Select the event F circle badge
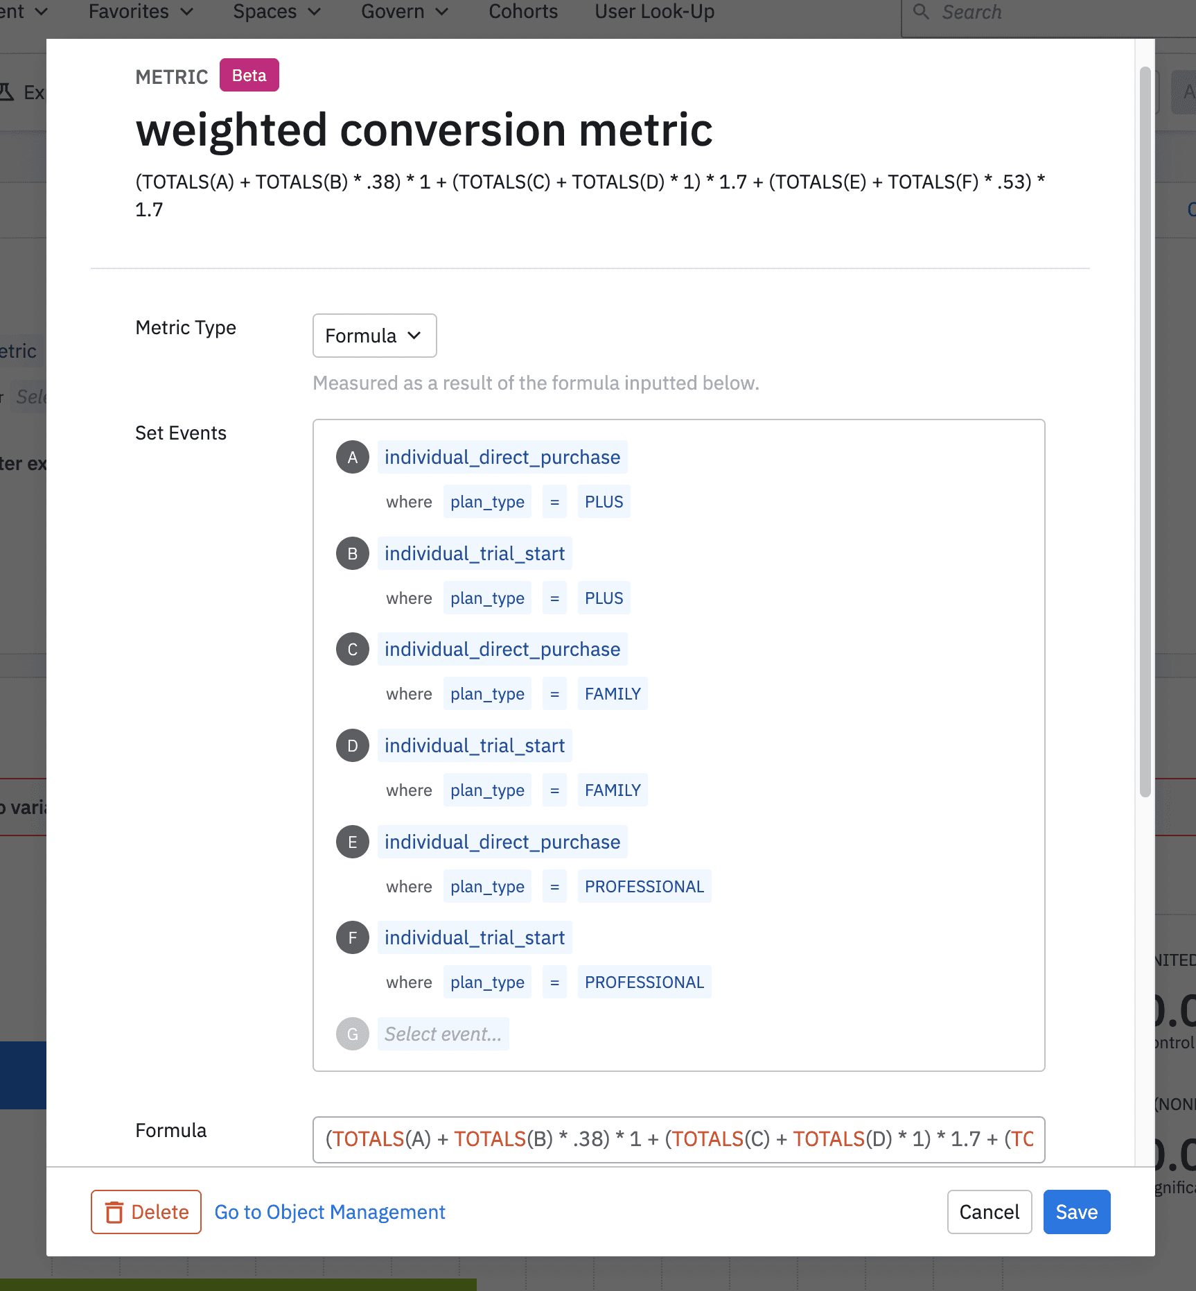The image size is (1196, 1291). [353, 937]
